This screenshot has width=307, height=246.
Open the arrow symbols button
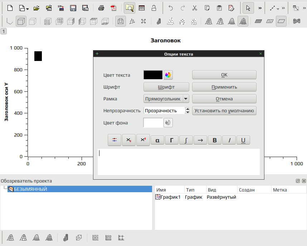tap(200, 140)
